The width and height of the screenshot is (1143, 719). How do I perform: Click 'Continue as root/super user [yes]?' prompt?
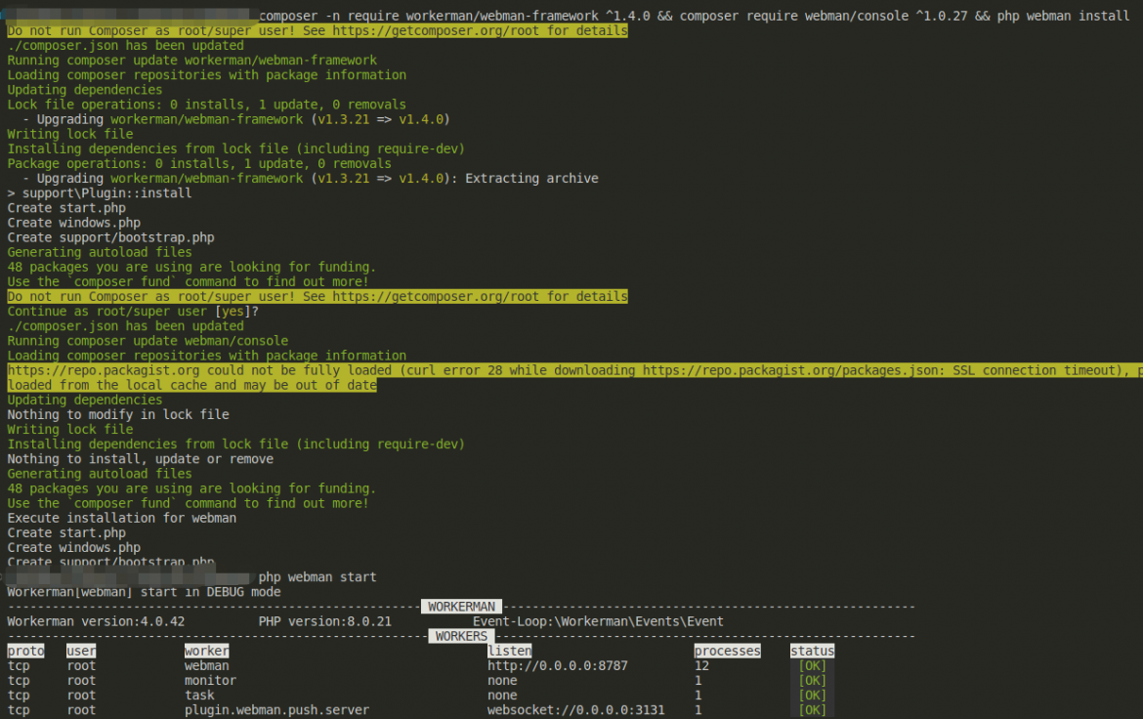click(x=133, y=312)
